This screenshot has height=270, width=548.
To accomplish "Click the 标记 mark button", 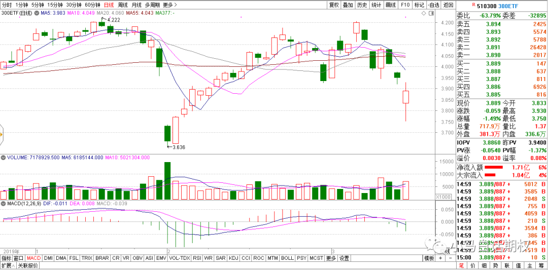I will (419, 5).
